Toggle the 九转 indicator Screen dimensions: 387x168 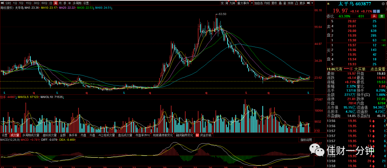pyautogui.click(x=233, y=3)
